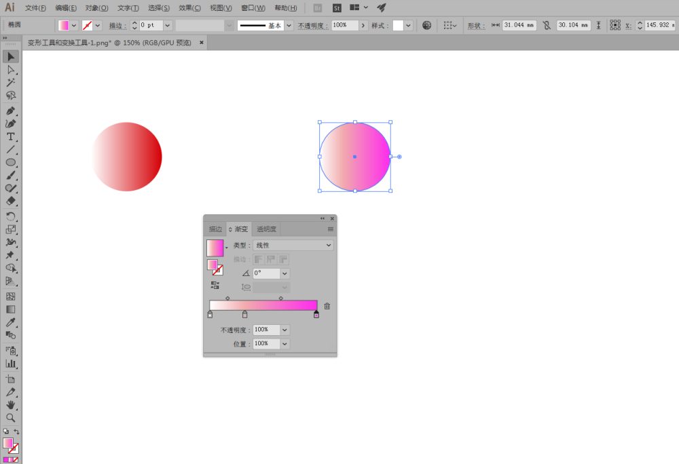Expand the gradient angle dropdown

(285, 273)
